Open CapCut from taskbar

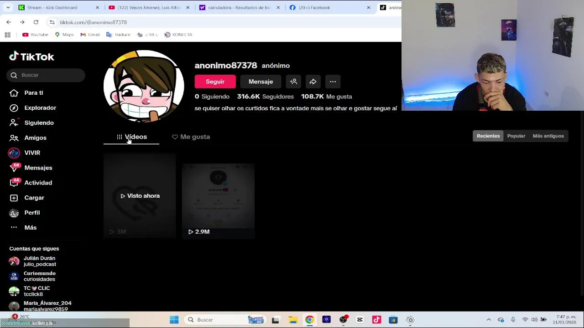point(360,320)
